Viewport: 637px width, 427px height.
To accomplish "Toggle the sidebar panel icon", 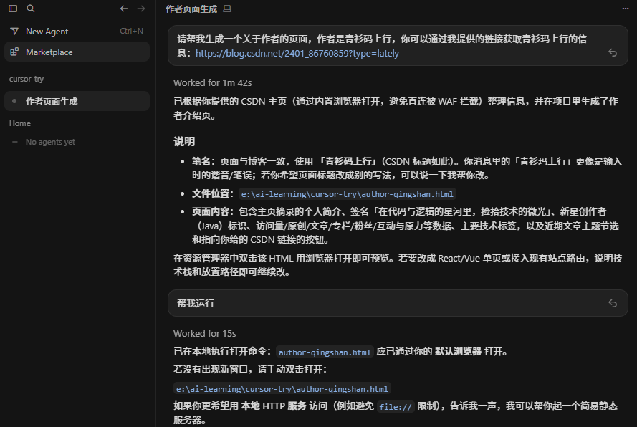I will 13,9.
